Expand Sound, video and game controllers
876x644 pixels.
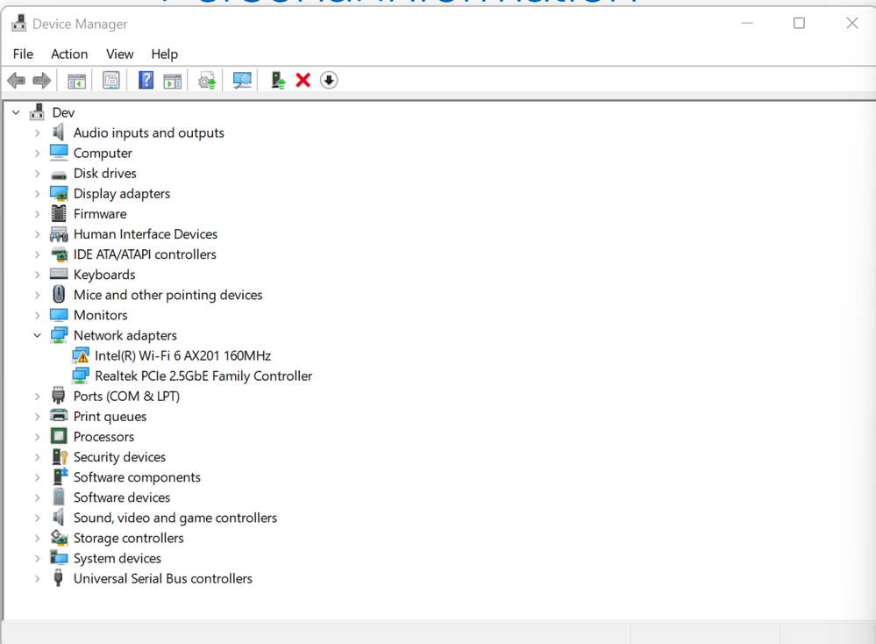37,518
